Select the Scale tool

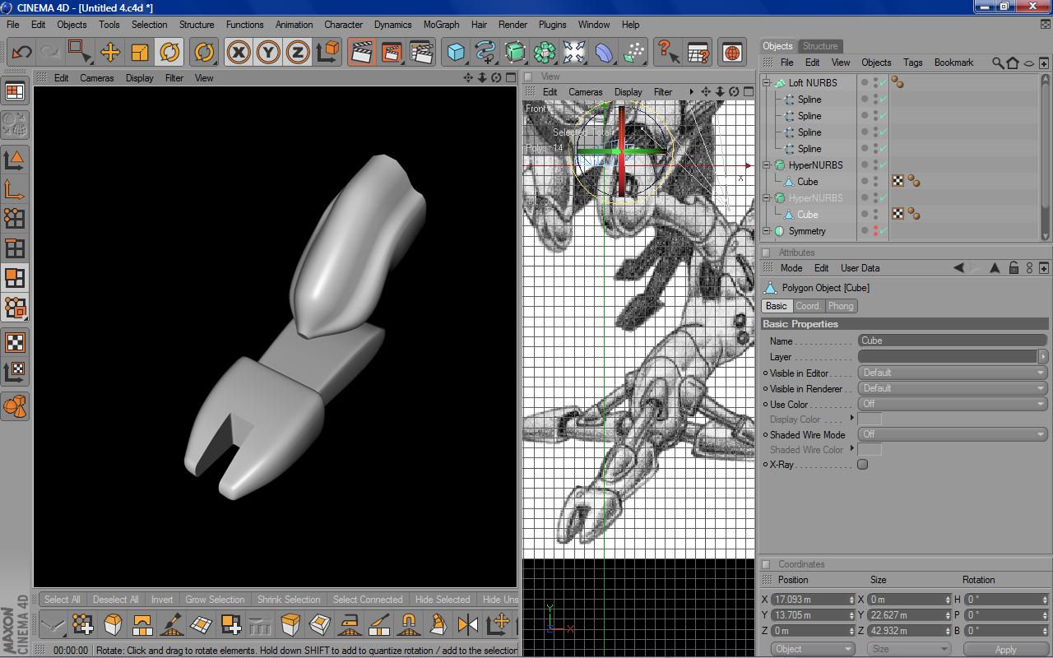[139, 53]
